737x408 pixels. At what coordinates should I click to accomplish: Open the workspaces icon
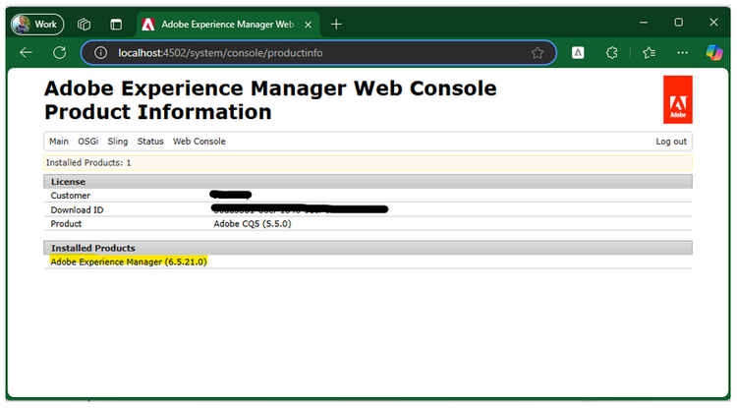(x=85, y=24)
